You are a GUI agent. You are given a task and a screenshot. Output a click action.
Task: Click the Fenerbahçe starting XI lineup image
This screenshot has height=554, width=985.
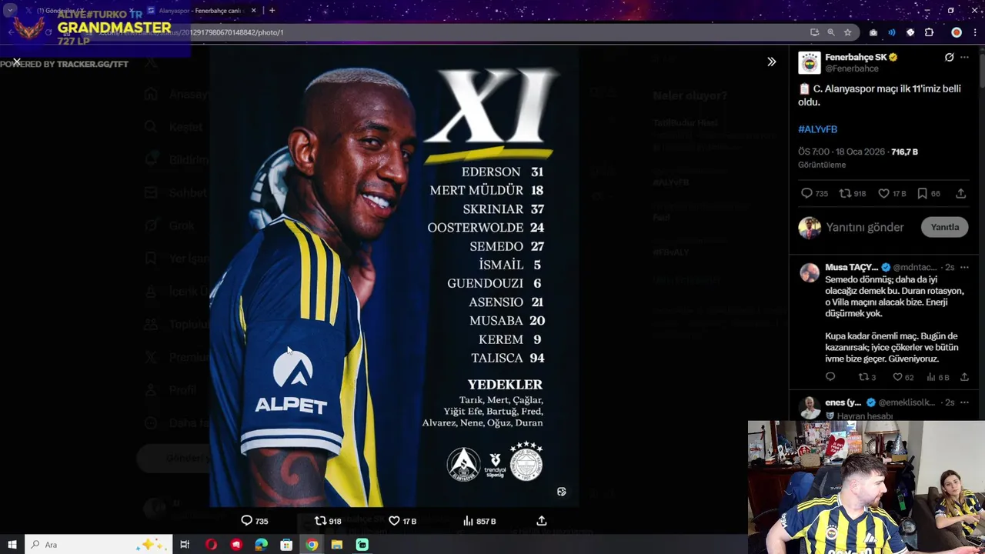pos(394,275)
